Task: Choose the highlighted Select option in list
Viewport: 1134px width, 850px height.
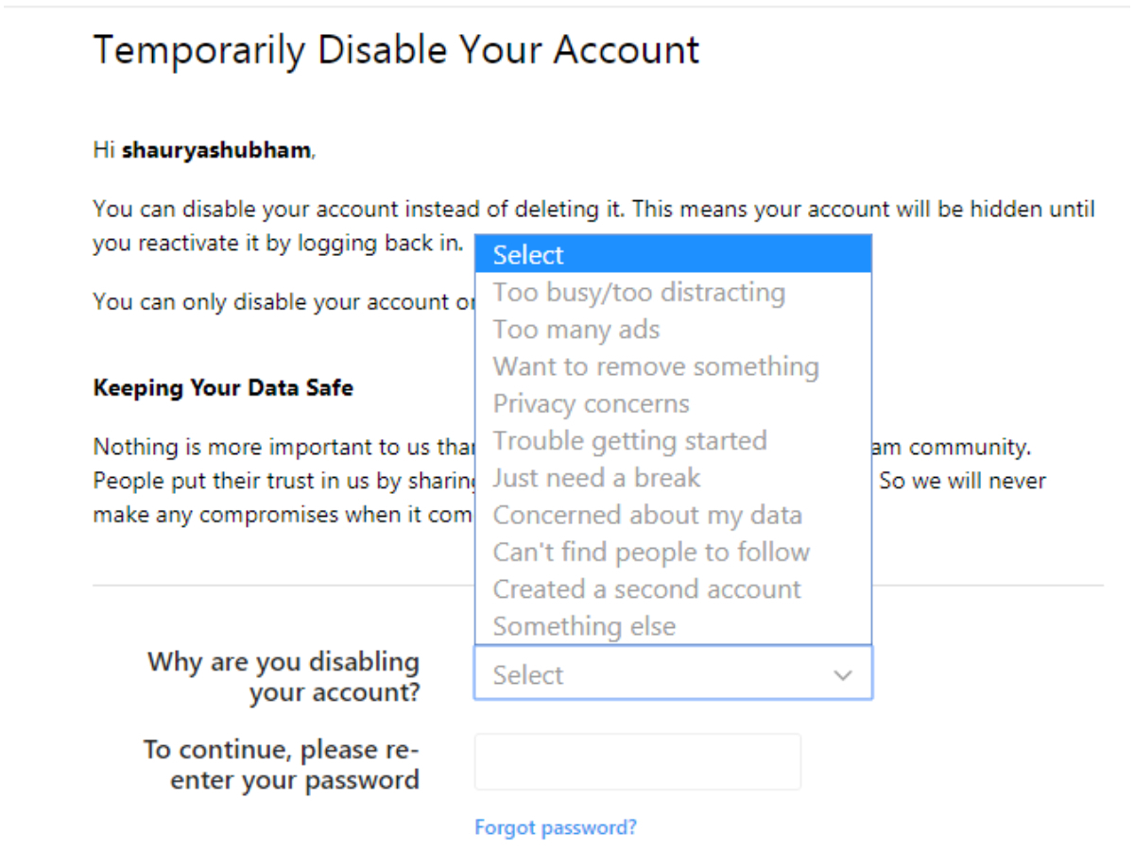Action: [x=673, y=255]
